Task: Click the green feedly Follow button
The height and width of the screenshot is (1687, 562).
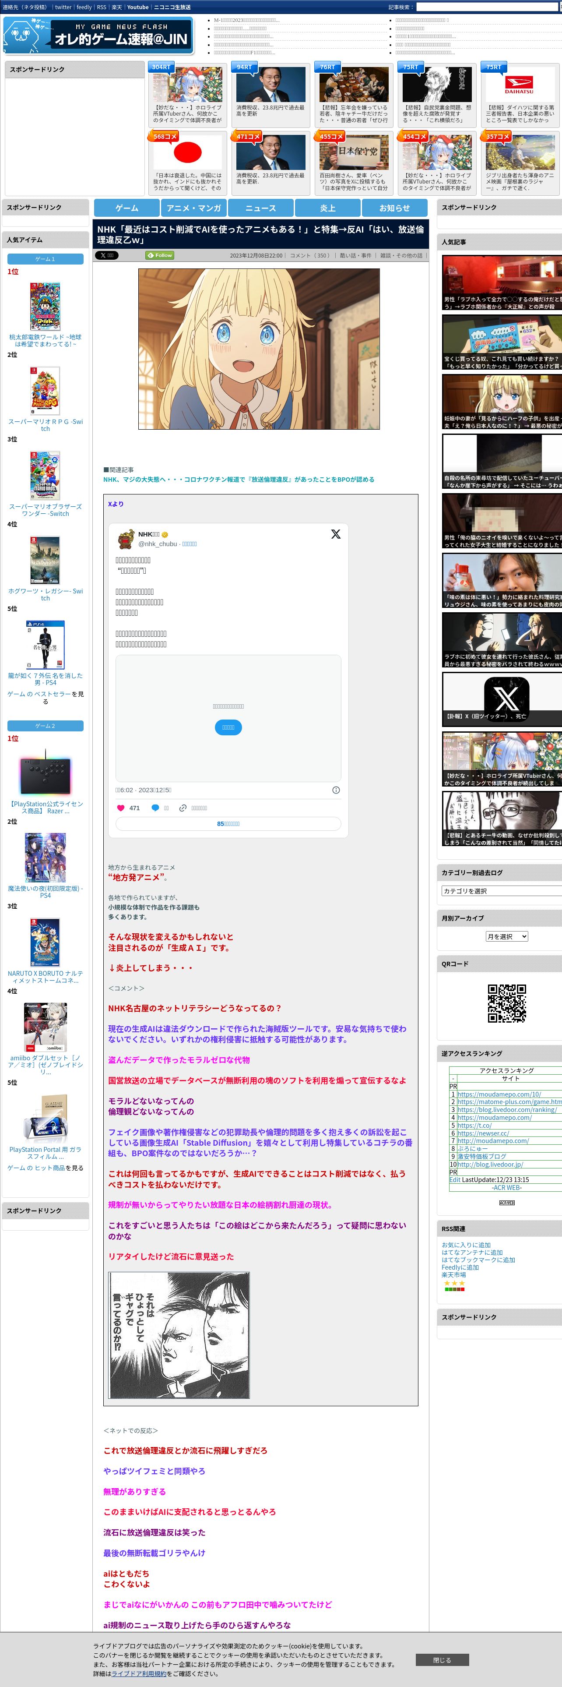Action: (x=160, y=255)
